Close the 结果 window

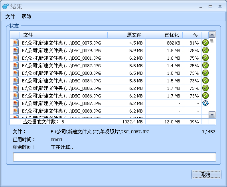[x=220, y=6]
